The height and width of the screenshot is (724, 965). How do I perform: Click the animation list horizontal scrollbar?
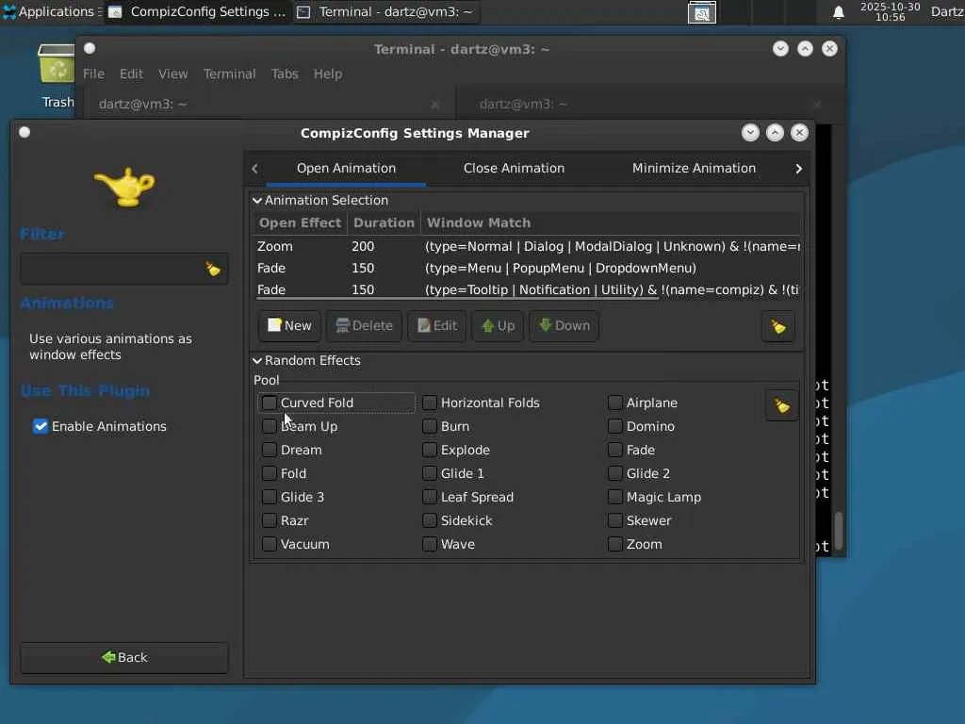click(458, 299)
